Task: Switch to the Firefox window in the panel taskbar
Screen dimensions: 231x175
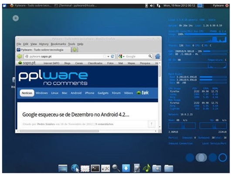Action: tap(31, 6)
